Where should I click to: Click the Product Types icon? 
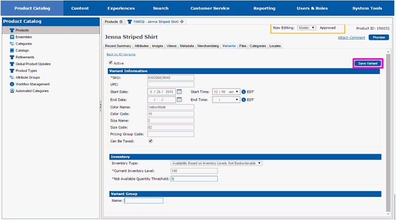coord(12,71)
